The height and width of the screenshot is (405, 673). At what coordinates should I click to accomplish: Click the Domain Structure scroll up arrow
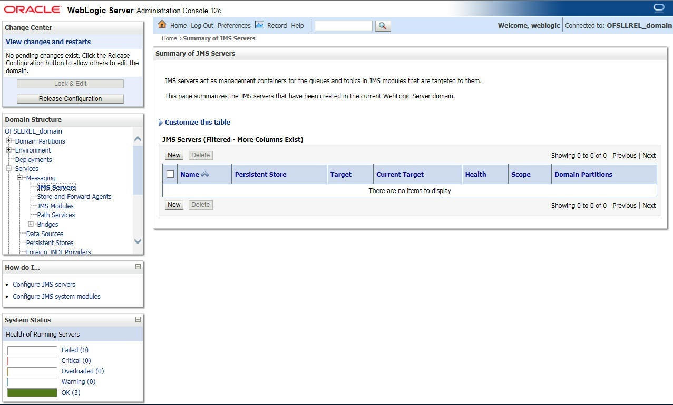click(138, 139)
